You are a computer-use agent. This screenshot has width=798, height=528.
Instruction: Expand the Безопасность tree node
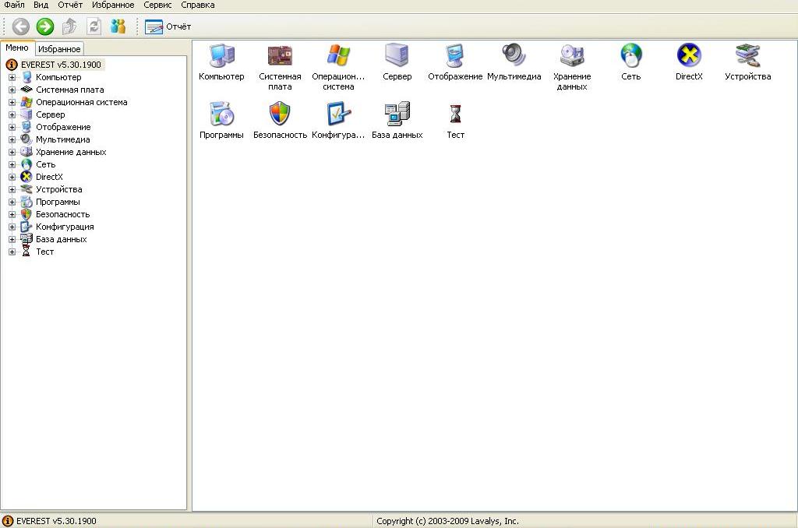coord(12,214)
